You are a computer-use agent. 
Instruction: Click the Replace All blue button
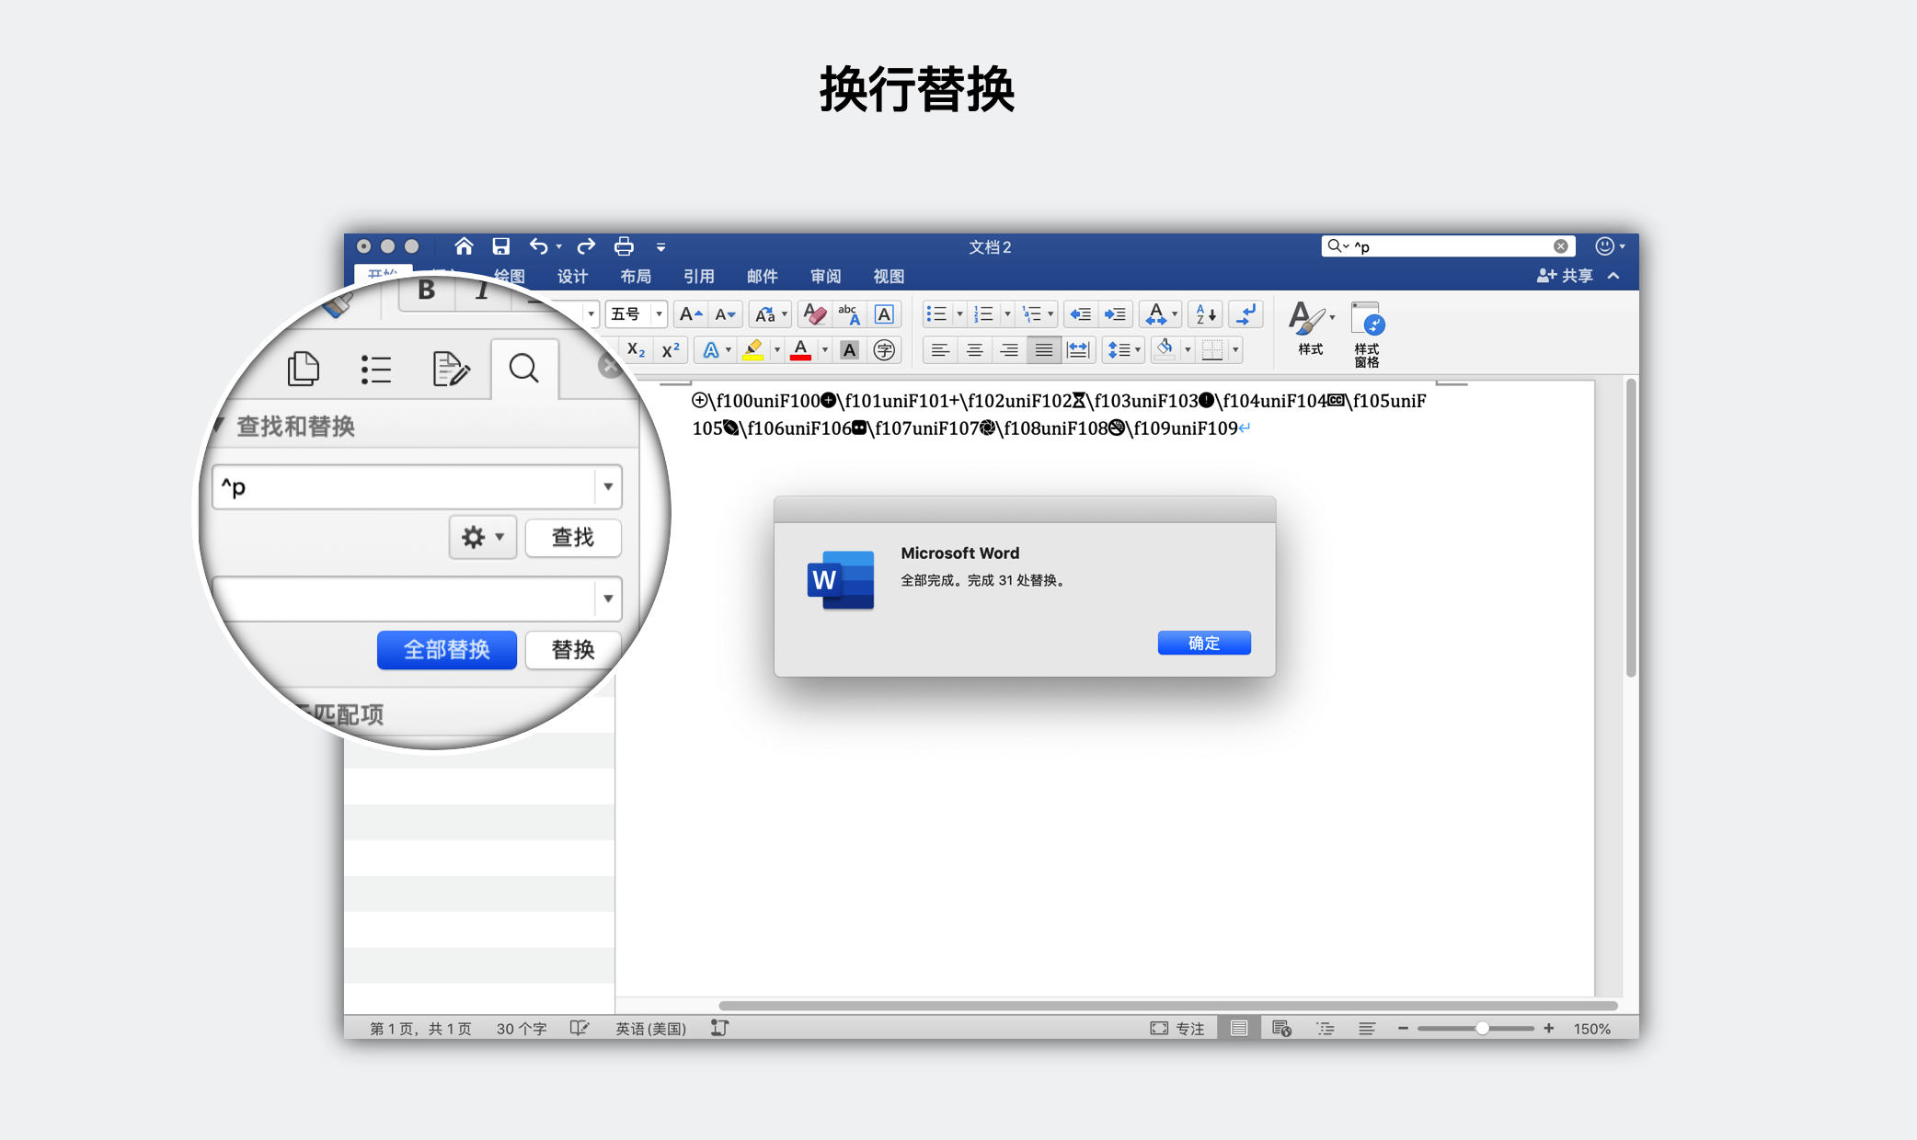tap(446, 649)
